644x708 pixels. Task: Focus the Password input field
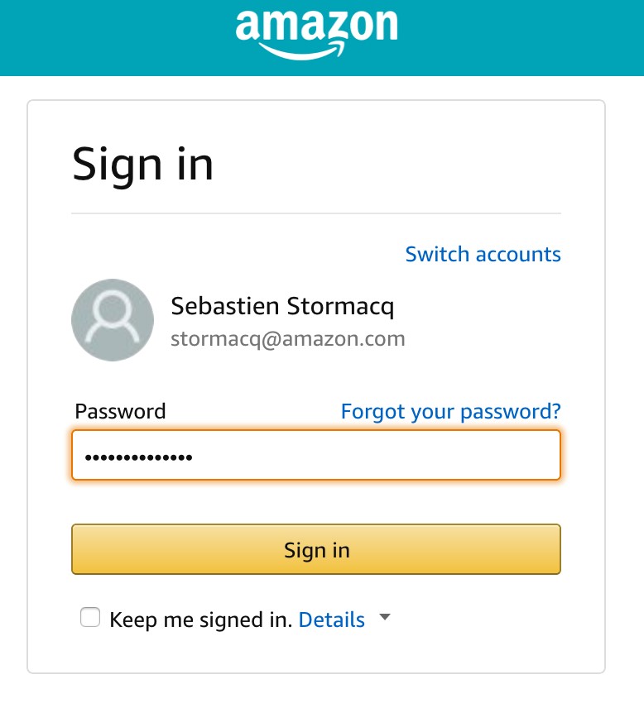tap(372, 455)
